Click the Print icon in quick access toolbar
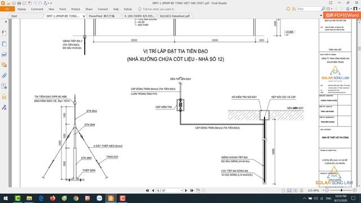 click(19, 3)
